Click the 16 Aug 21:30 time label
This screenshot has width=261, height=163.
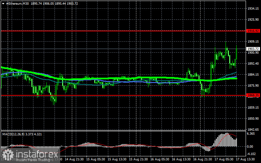pos(203,159)
